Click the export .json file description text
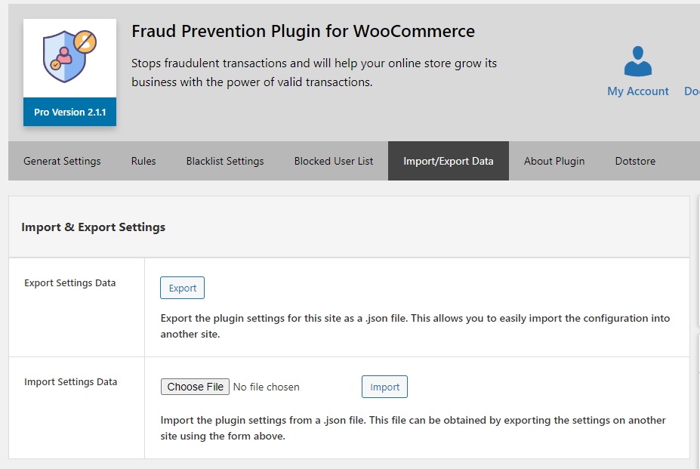Screen dimensions: 700x469 click(415, 326)
